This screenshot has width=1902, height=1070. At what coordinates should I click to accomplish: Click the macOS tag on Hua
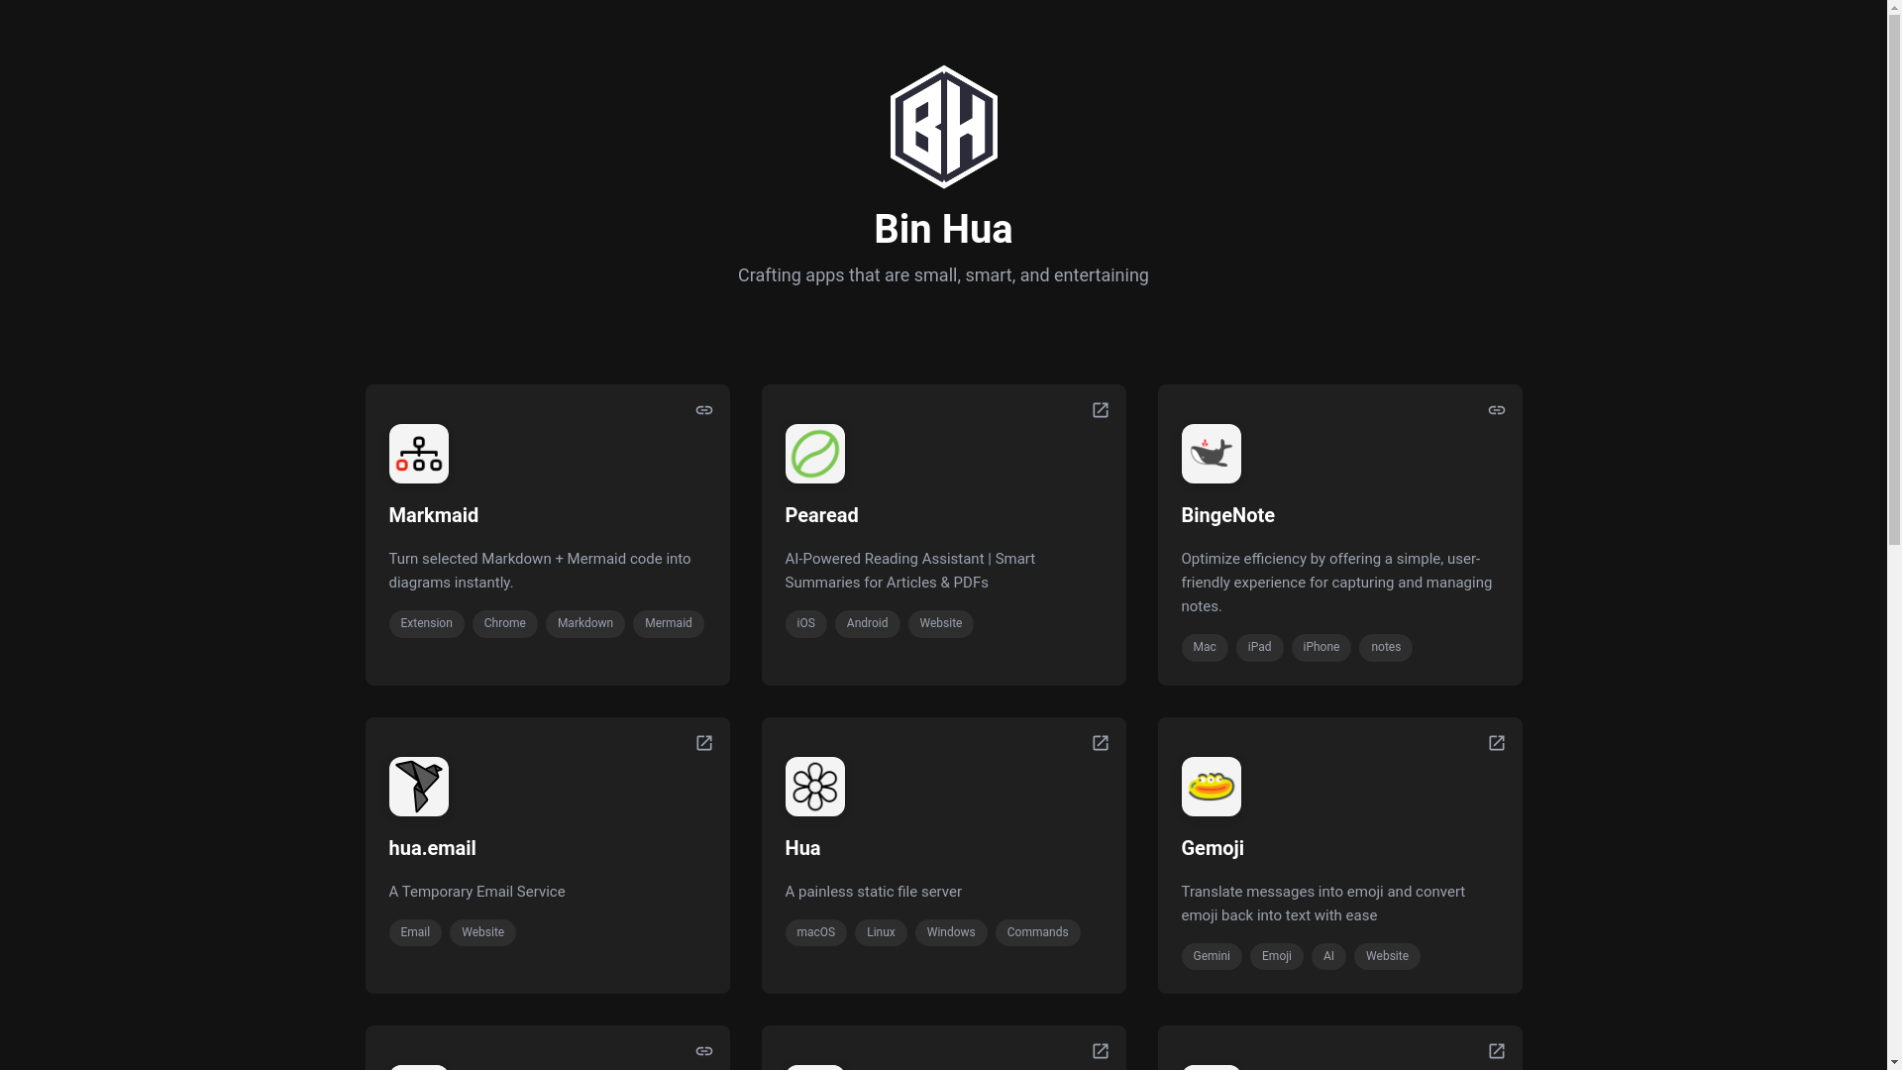pos(815,932)
